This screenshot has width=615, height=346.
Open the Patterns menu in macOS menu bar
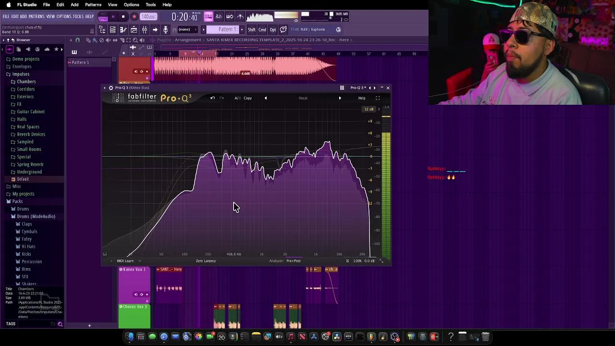coord(93,5)
